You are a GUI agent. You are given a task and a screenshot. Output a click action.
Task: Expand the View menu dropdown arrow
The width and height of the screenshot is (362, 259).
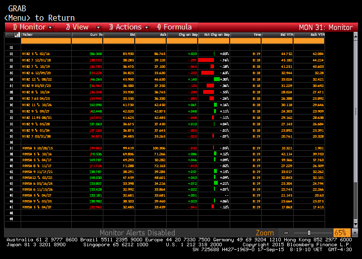pos(98,28)
